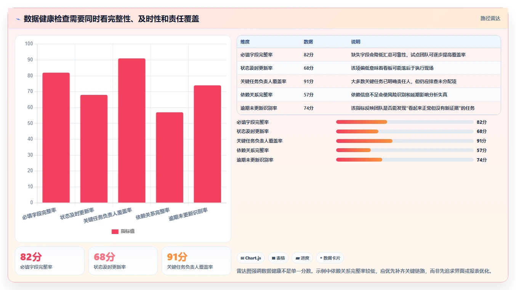Click the red 指标值 legend color box
This screenshot has width=516, height=290.
coord(115,231)
